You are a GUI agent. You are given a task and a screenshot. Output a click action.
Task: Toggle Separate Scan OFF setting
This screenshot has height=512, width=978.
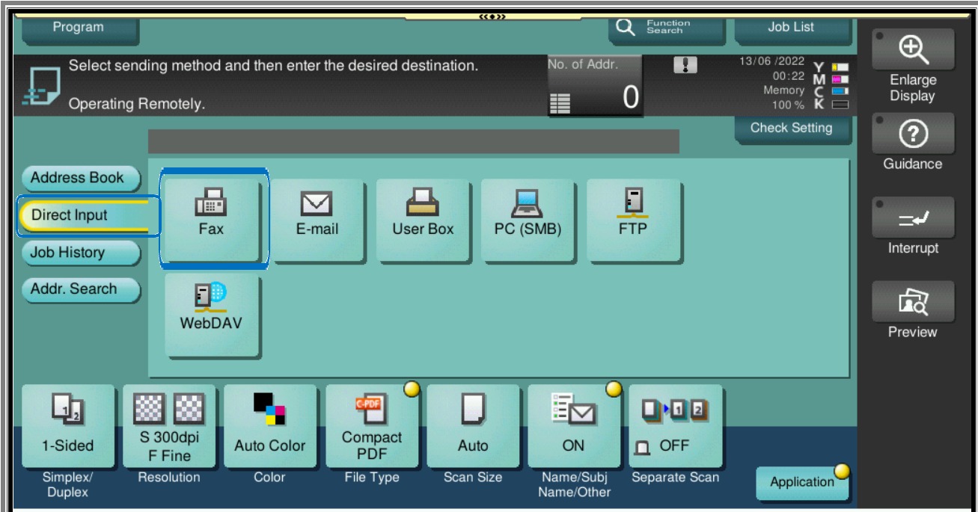tap(675, 426)
